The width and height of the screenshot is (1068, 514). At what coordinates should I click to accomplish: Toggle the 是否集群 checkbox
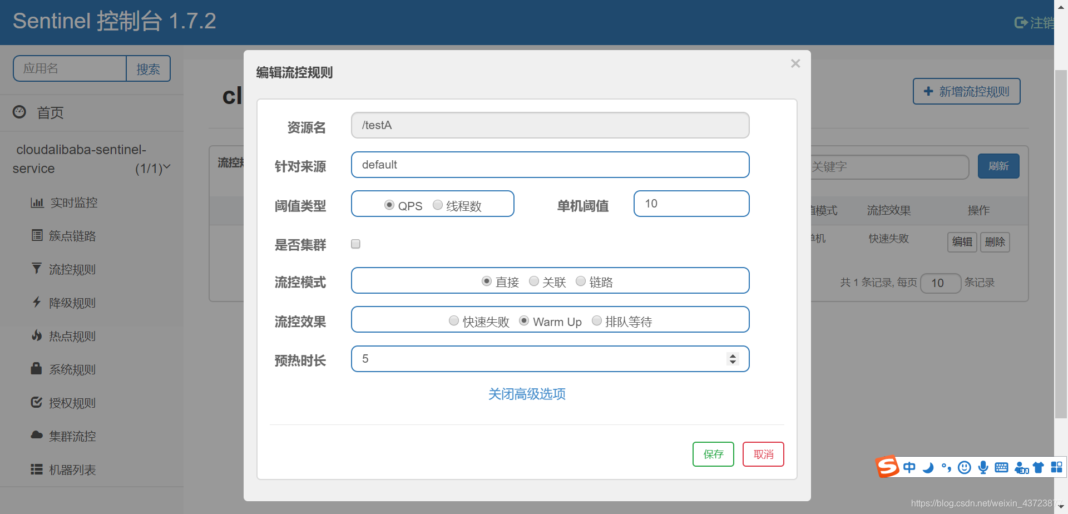click(x=355, y=244)
